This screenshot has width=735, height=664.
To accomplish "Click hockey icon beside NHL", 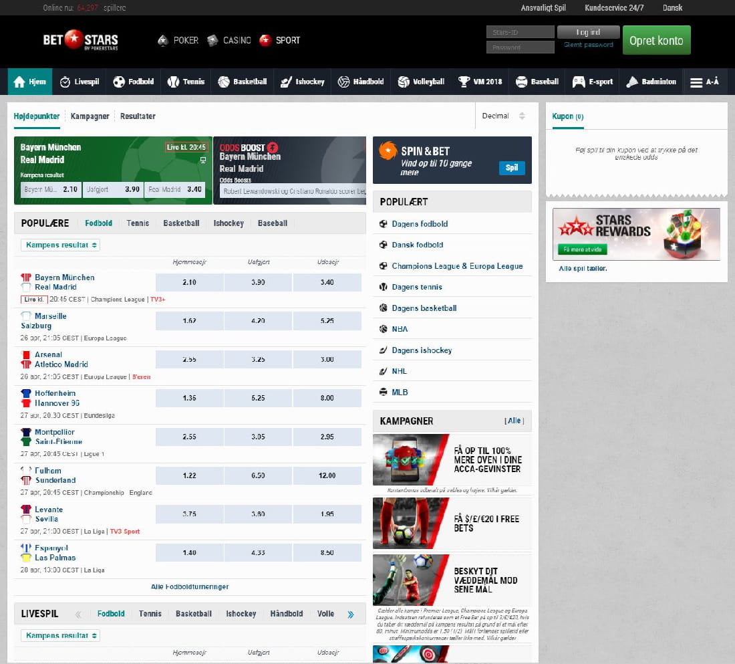I will click(383, 371).
